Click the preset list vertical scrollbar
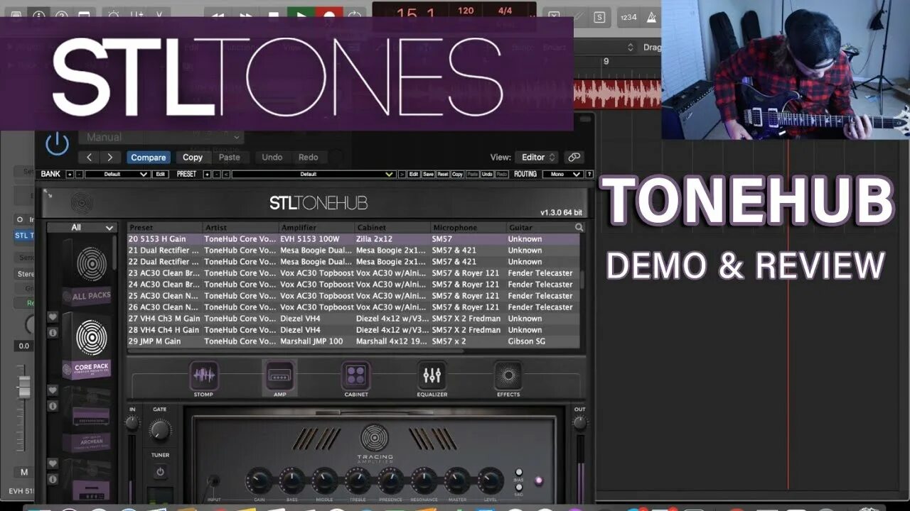Viewport: 910px width, 511px height. (x=582, y=280)
